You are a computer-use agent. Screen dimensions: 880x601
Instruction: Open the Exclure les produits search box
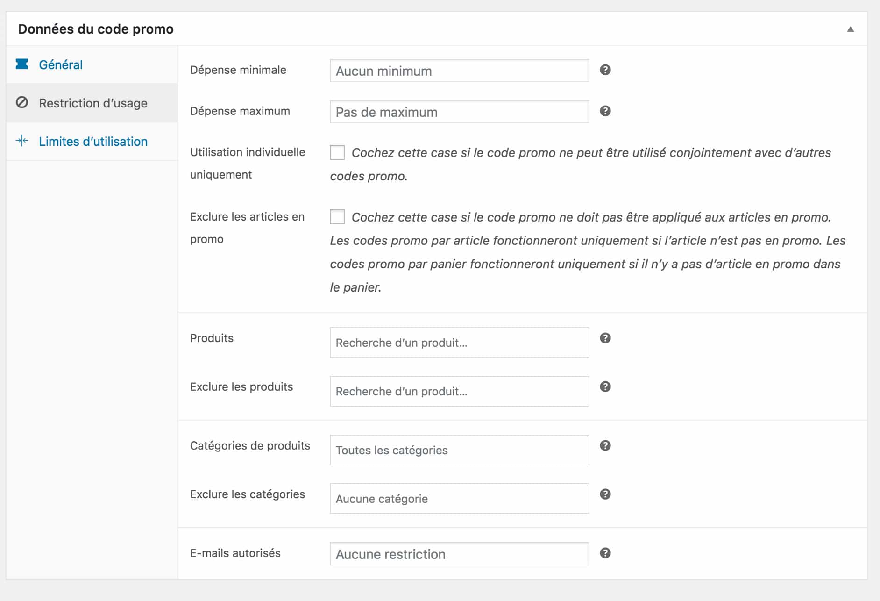tap(459, 391)
